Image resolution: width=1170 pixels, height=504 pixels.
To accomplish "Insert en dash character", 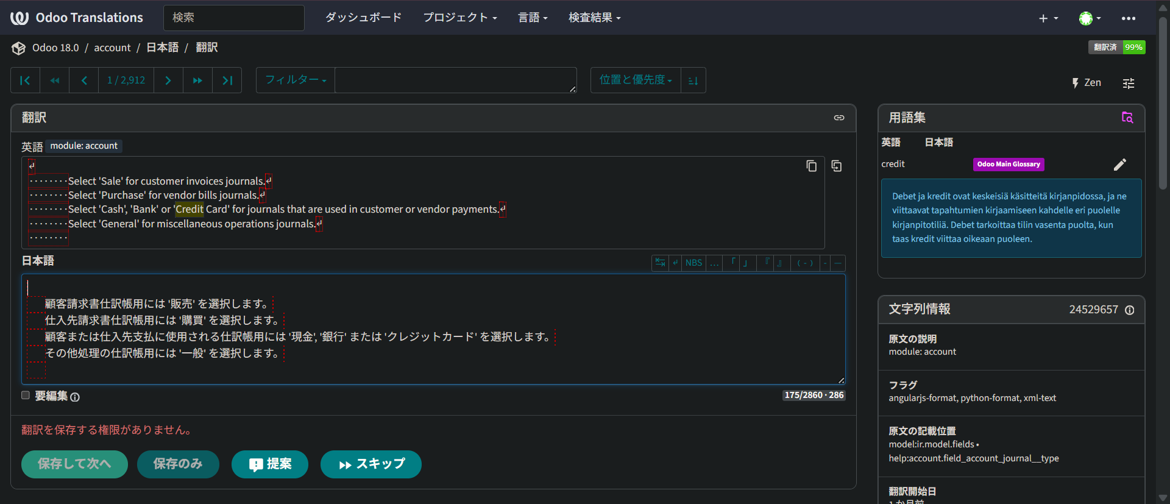I will point(825,263).
